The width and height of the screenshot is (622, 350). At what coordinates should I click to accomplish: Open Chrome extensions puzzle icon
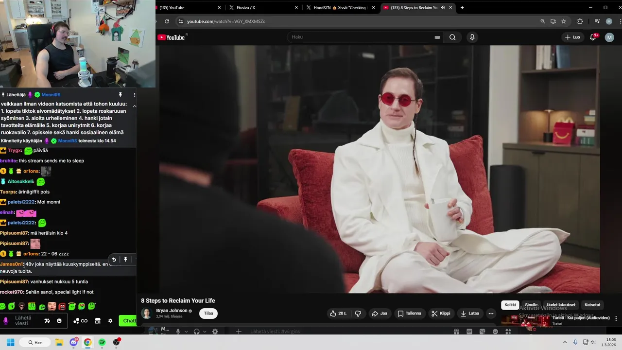click(580, 21)
